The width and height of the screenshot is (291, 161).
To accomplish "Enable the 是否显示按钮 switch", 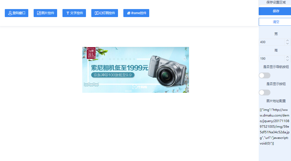I will pos(265,92).
